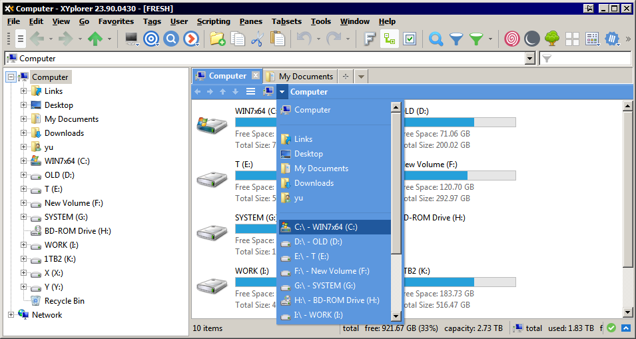
Task: Expand the WIN7x64 (C:) tree node
Action: tap(23, 161)
